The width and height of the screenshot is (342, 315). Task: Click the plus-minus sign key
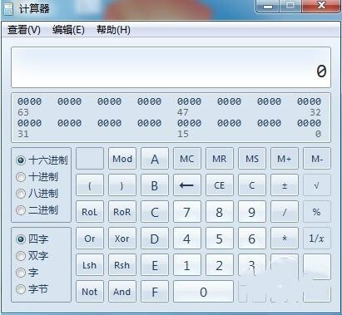tap(285, 185)
